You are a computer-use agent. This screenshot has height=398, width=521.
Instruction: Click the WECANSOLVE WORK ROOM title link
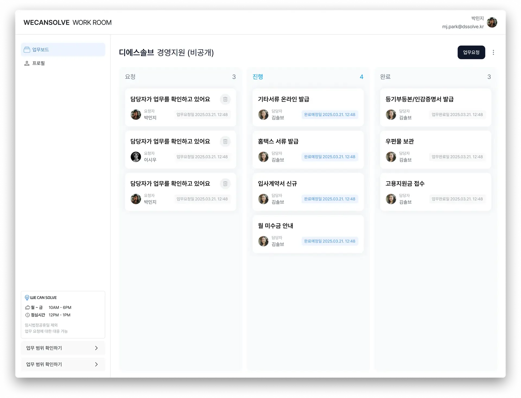(68, 23)
